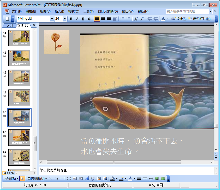Viewport: 220px width, 190px height.
Task: Click the 新幻灯片 New Slide button
Action: click(199, 19)
